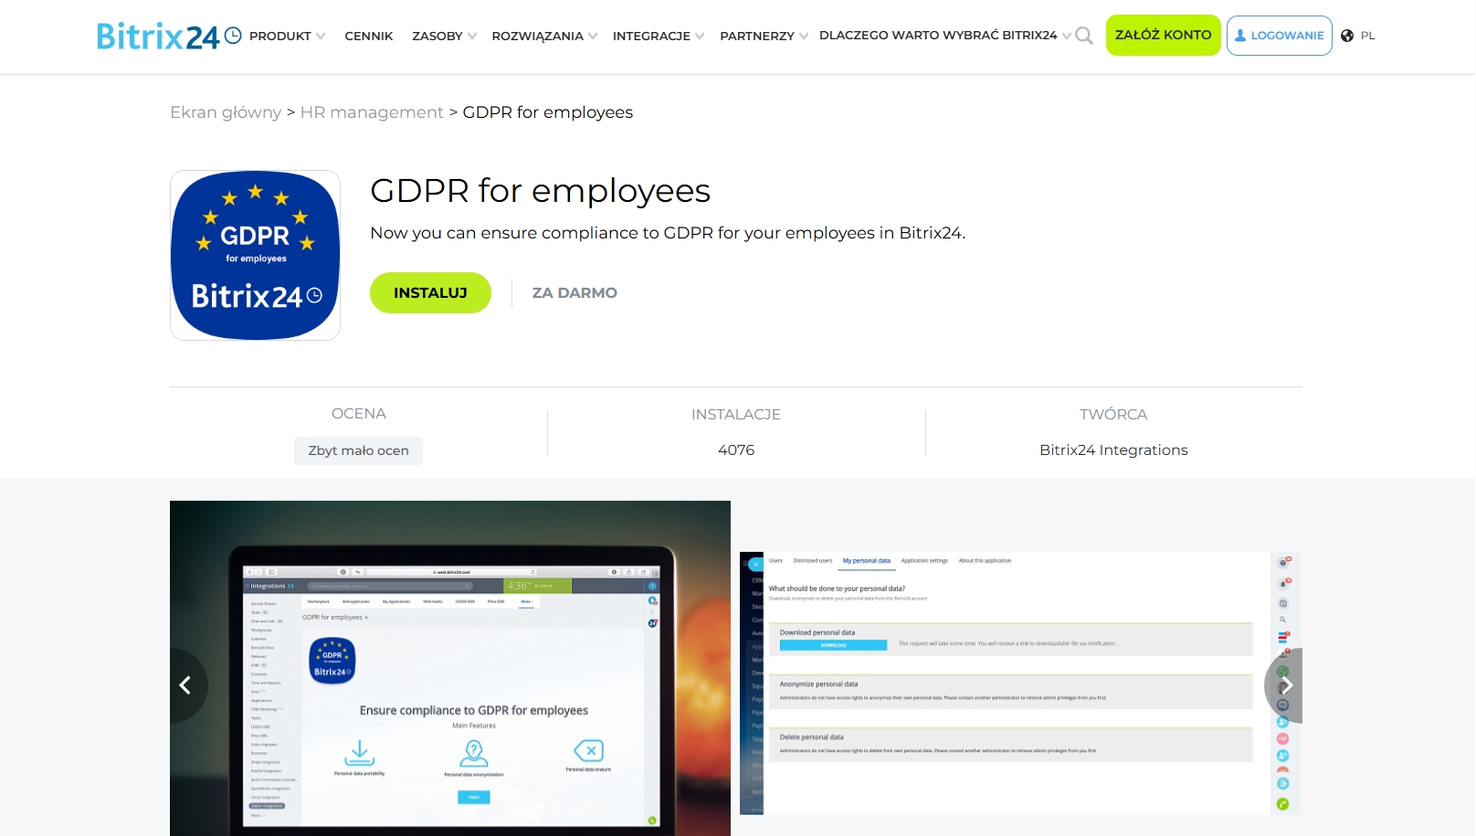Click the GDPR for employees page heading
1476x836 pixels.
click(540, 191)
